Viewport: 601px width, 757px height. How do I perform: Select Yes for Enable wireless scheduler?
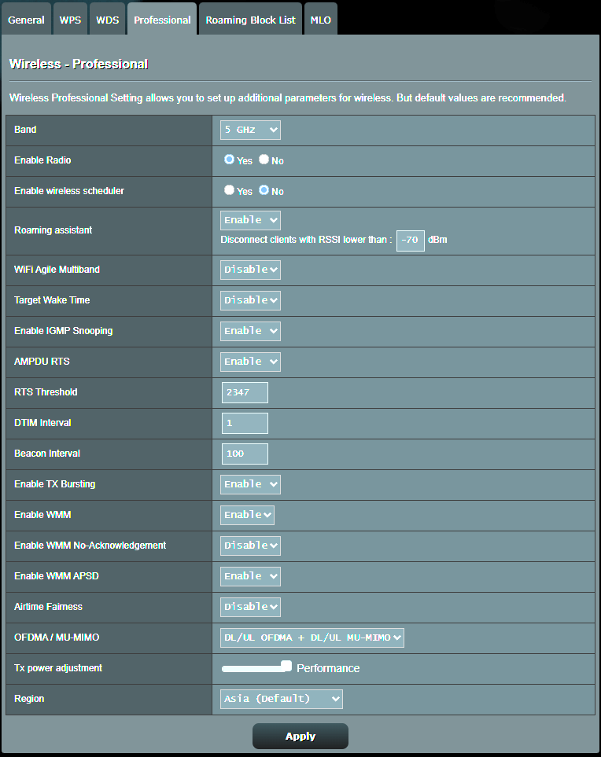[x=229, y=190]
